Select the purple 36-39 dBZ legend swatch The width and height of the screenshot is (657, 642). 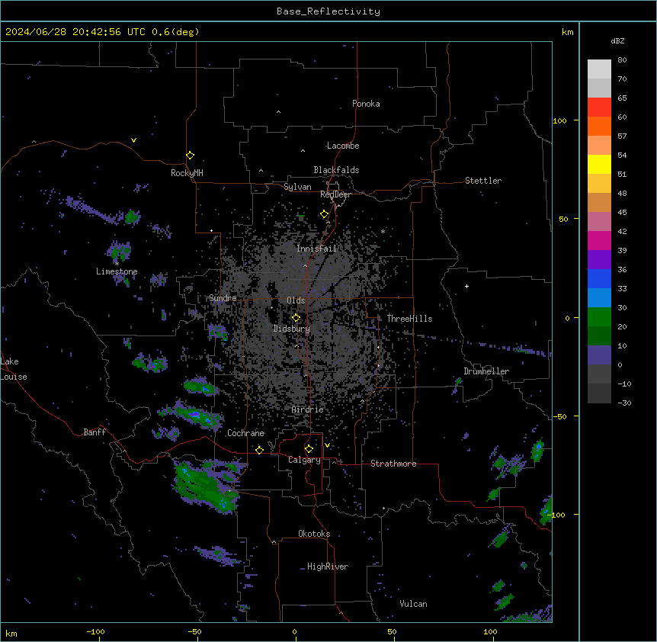pos(599,259)
